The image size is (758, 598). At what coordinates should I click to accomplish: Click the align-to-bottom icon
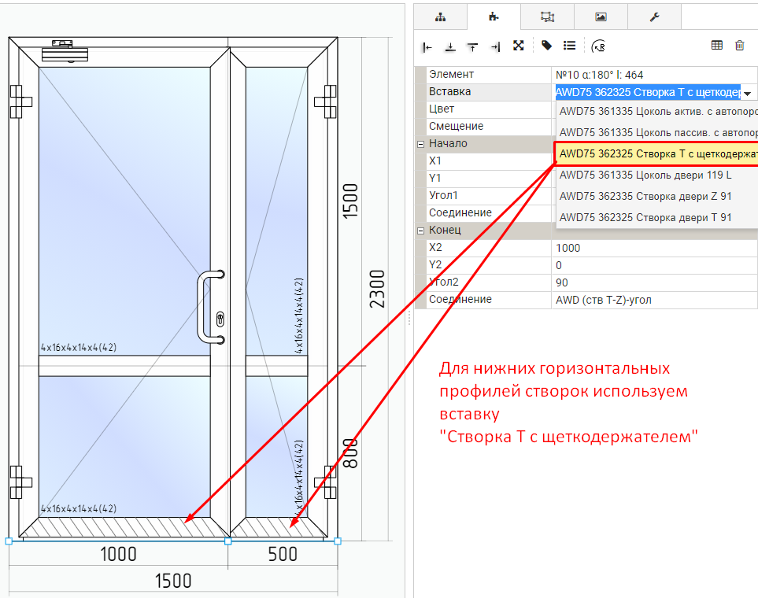[450, 47]
